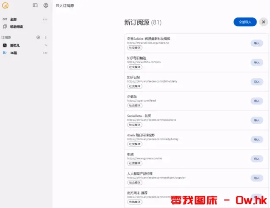270x208 pixels.
Task: Select the 爱范儿 feed icon
Action: (x=5, y=45)
